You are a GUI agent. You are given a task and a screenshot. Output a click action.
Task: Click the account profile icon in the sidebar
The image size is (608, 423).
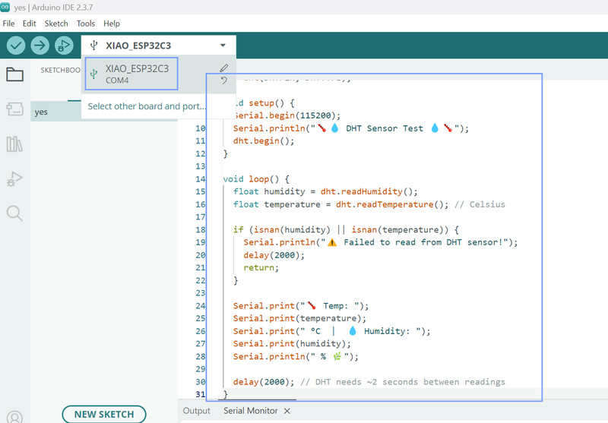tap(14, 417)
